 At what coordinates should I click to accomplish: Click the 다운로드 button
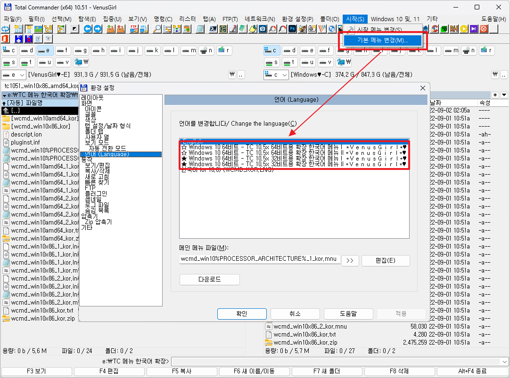click(x=209, y=279)
